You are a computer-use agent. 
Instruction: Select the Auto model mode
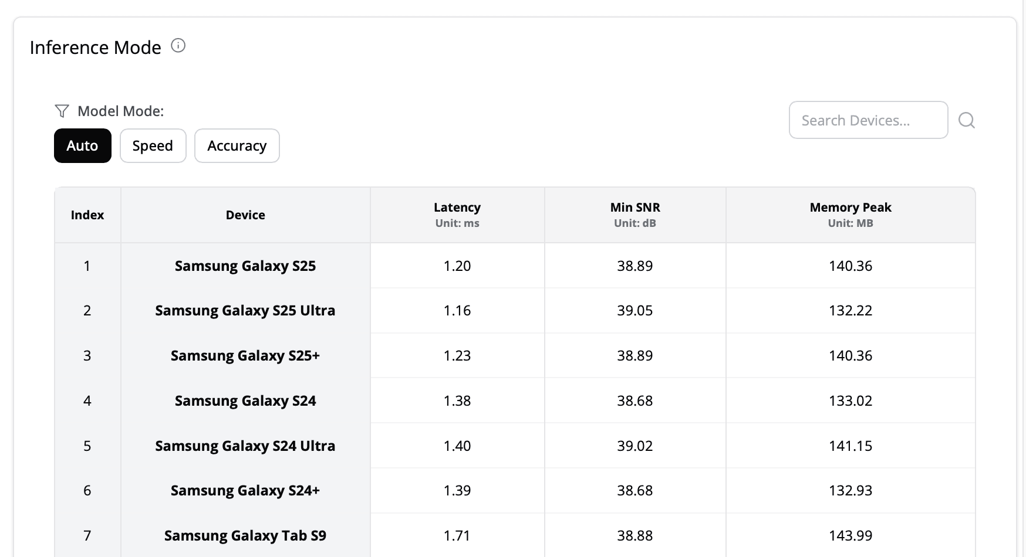click(82, 145)
